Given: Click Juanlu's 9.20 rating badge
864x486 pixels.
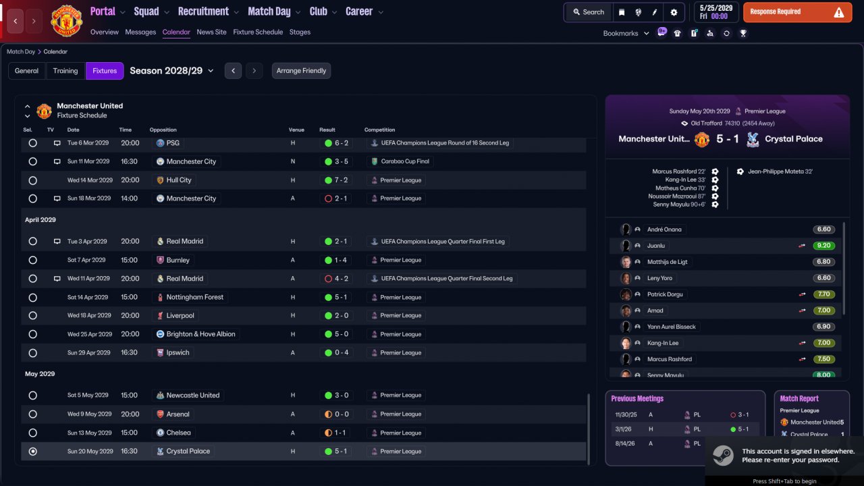Looking at the screenshot, I should pos(823,246).
